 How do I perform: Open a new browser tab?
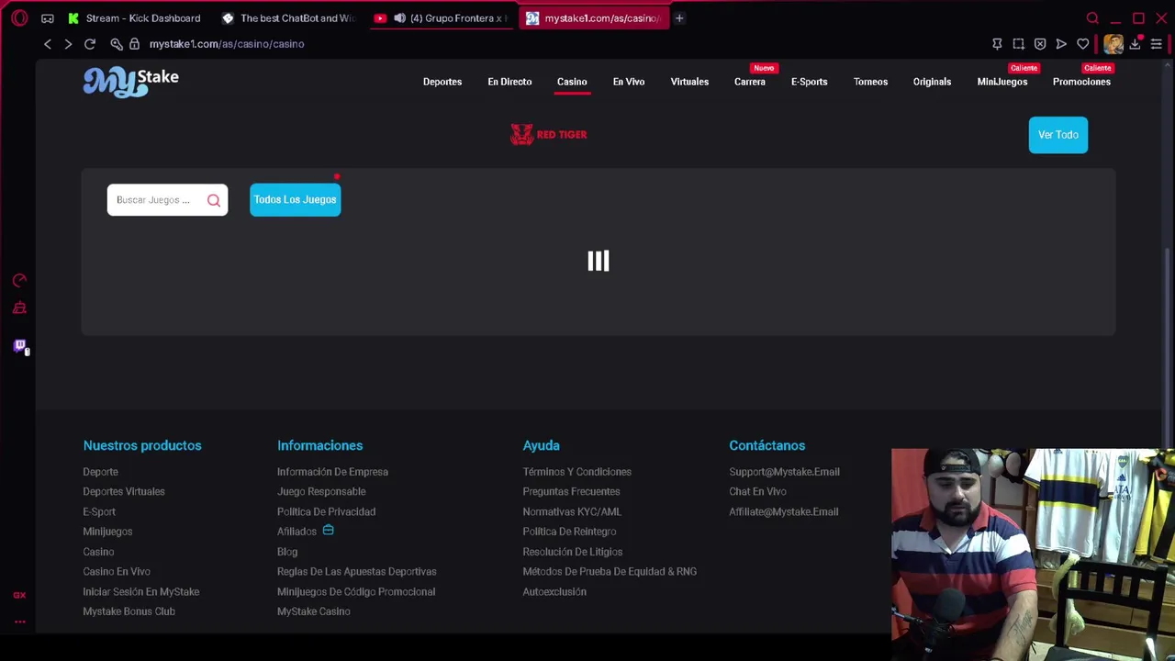679,18
